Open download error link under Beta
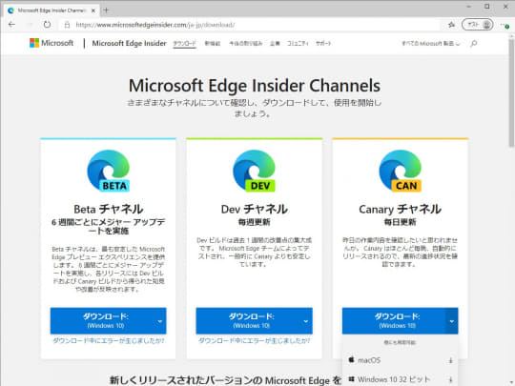 (109, 340)
